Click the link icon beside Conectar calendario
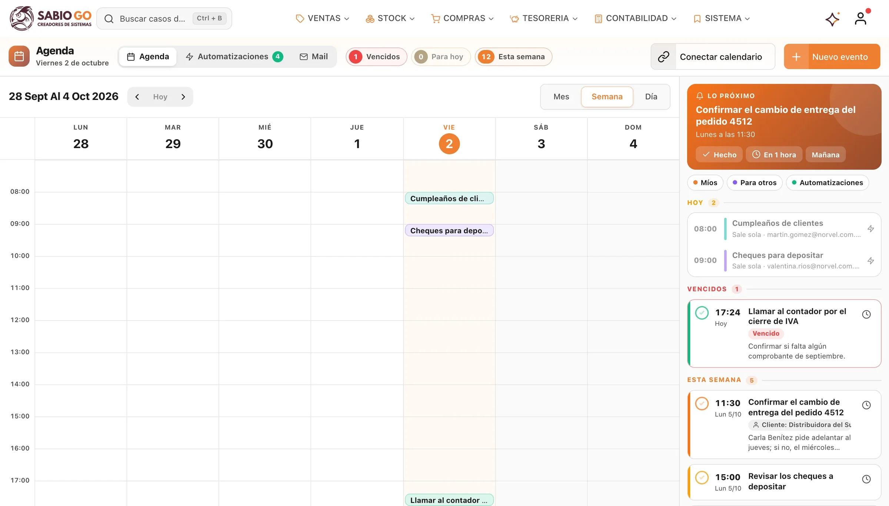The width and height of the screenshot is (889, 506). pos(663,57)
